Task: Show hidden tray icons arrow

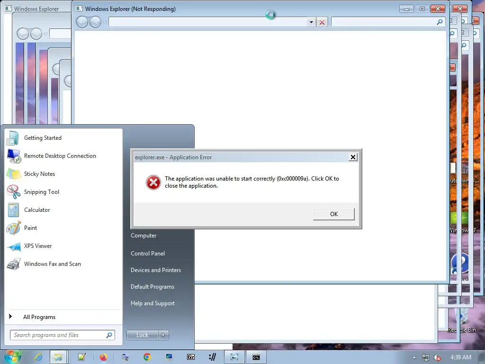Action: (414, 357)
